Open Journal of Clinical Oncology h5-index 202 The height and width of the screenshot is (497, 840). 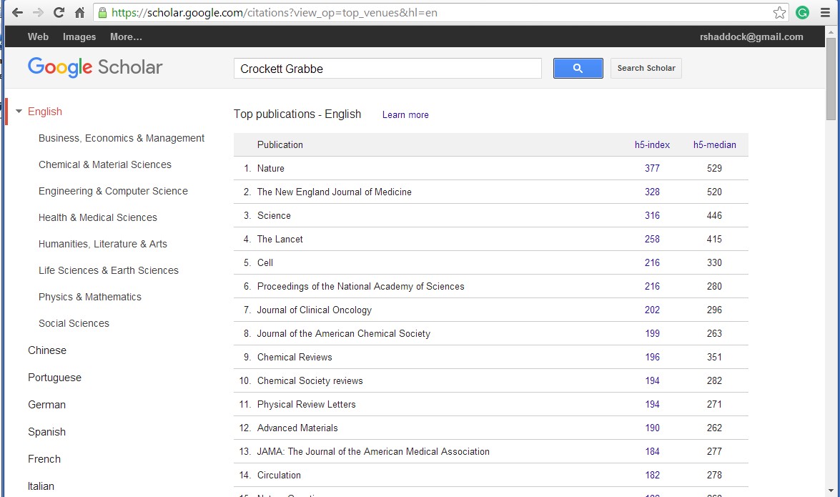tap(652, 310)
